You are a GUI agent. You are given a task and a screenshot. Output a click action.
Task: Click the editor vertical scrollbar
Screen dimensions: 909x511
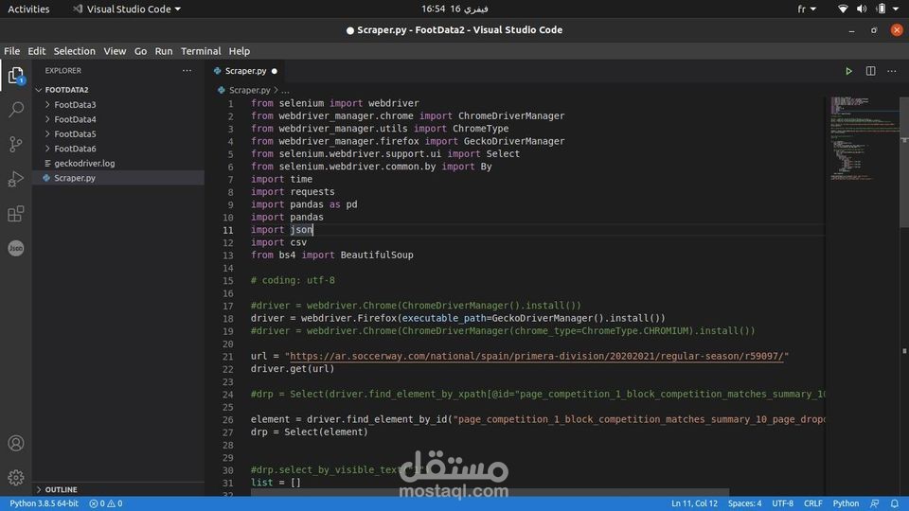click(903, 162)
